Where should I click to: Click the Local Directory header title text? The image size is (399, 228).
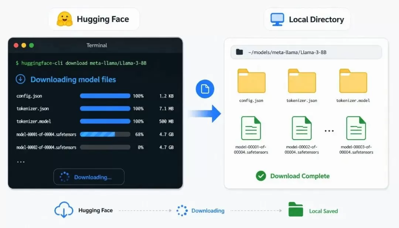[316, 20]
